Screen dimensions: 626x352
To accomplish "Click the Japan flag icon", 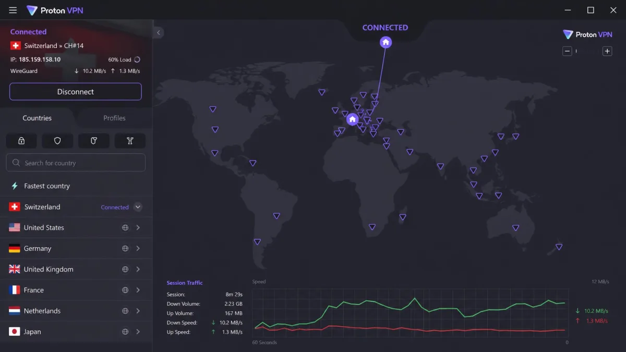I will click(15, 332).
